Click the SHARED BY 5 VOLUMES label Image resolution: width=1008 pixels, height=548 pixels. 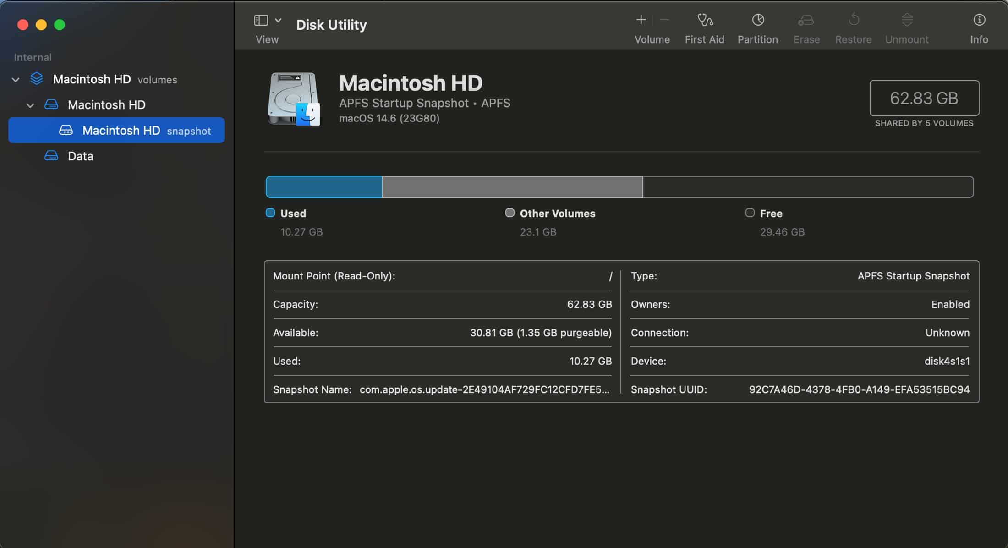(924, 123)
